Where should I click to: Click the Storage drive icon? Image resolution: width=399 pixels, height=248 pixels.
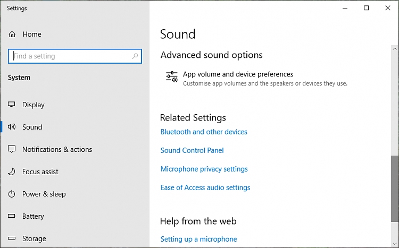tap(12, 239)
